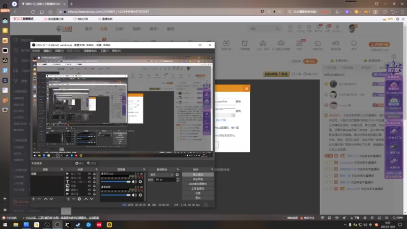Click start recording button in OBS controls
This screenshot has width=407, height=229.
click(198, 180)
